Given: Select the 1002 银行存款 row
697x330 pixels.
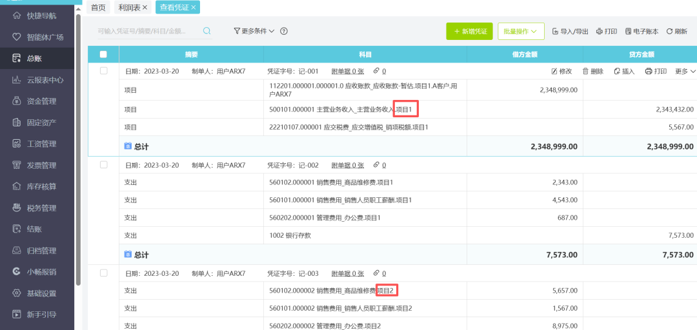Looking at the screenshot, I should pos(408,236).
